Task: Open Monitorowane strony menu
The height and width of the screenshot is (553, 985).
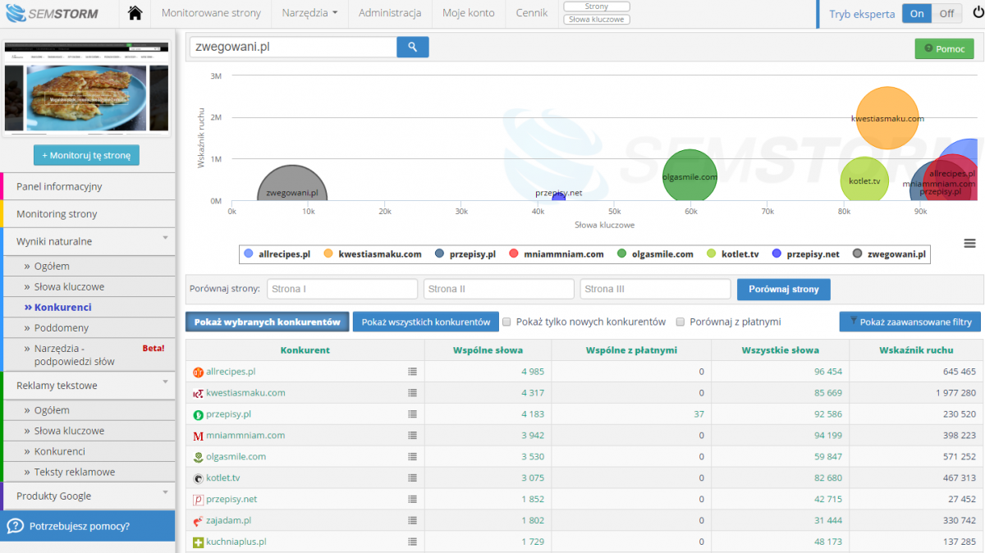Action: coord(211,13)
